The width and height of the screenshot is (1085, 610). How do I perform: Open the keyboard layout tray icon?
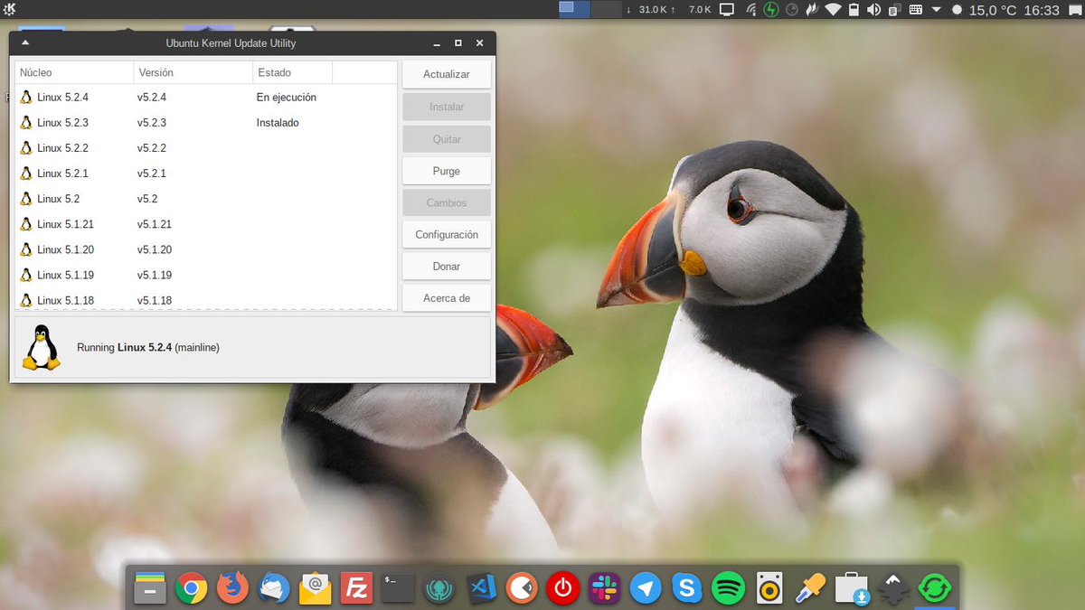click(915, 10)
